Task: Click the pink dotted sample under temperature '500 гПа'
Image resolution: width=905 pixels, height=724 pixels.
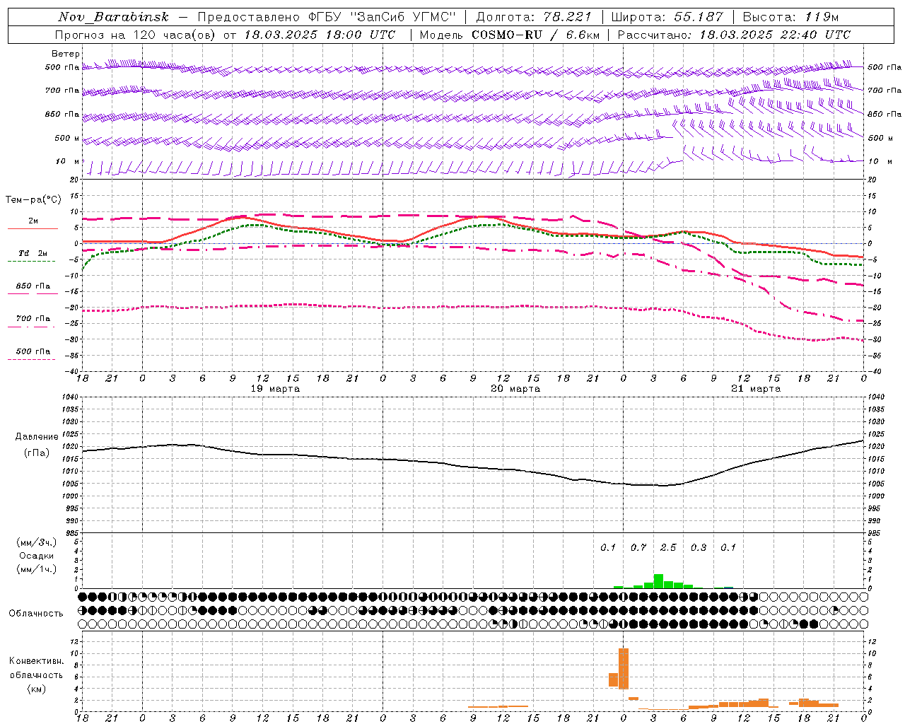Action: [x=31, y=359]
